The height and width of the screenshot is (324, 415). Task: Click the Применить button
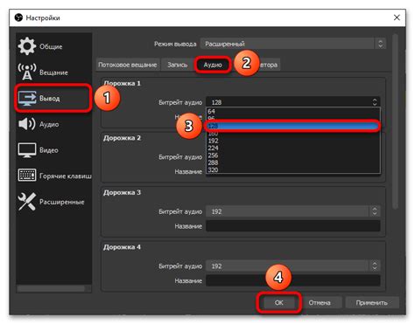point(371,303)
